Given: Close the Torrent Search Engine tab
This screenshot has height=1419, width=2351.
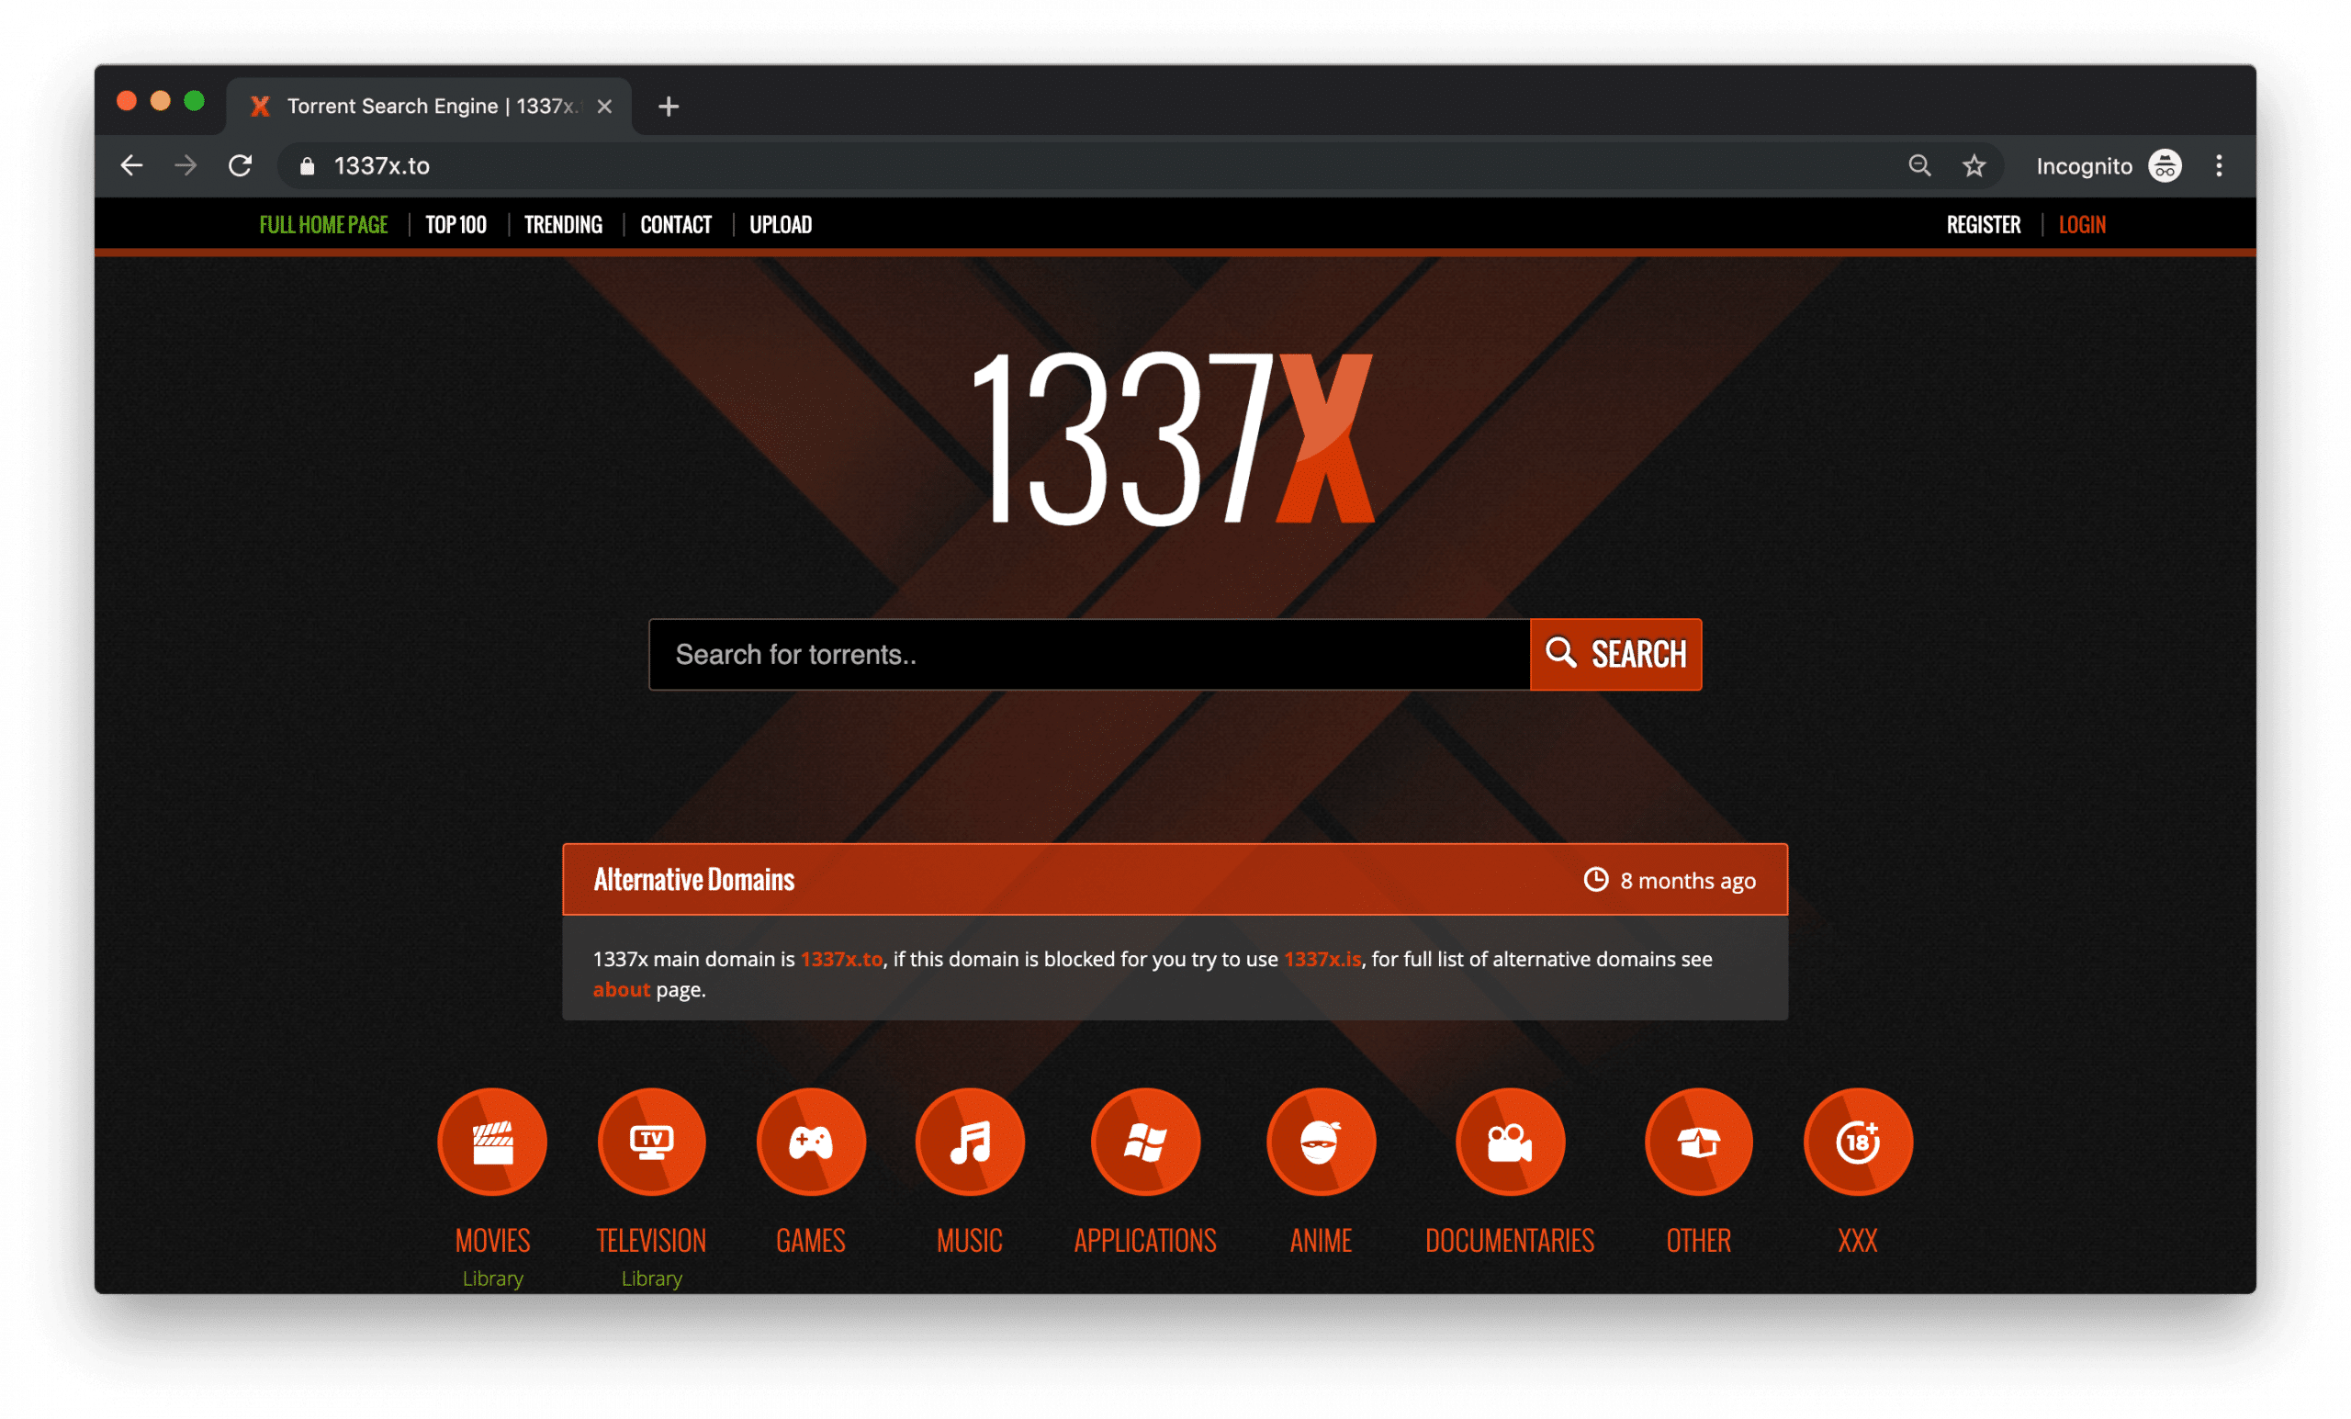Looking at the screenshot, I should click(605, 106).
